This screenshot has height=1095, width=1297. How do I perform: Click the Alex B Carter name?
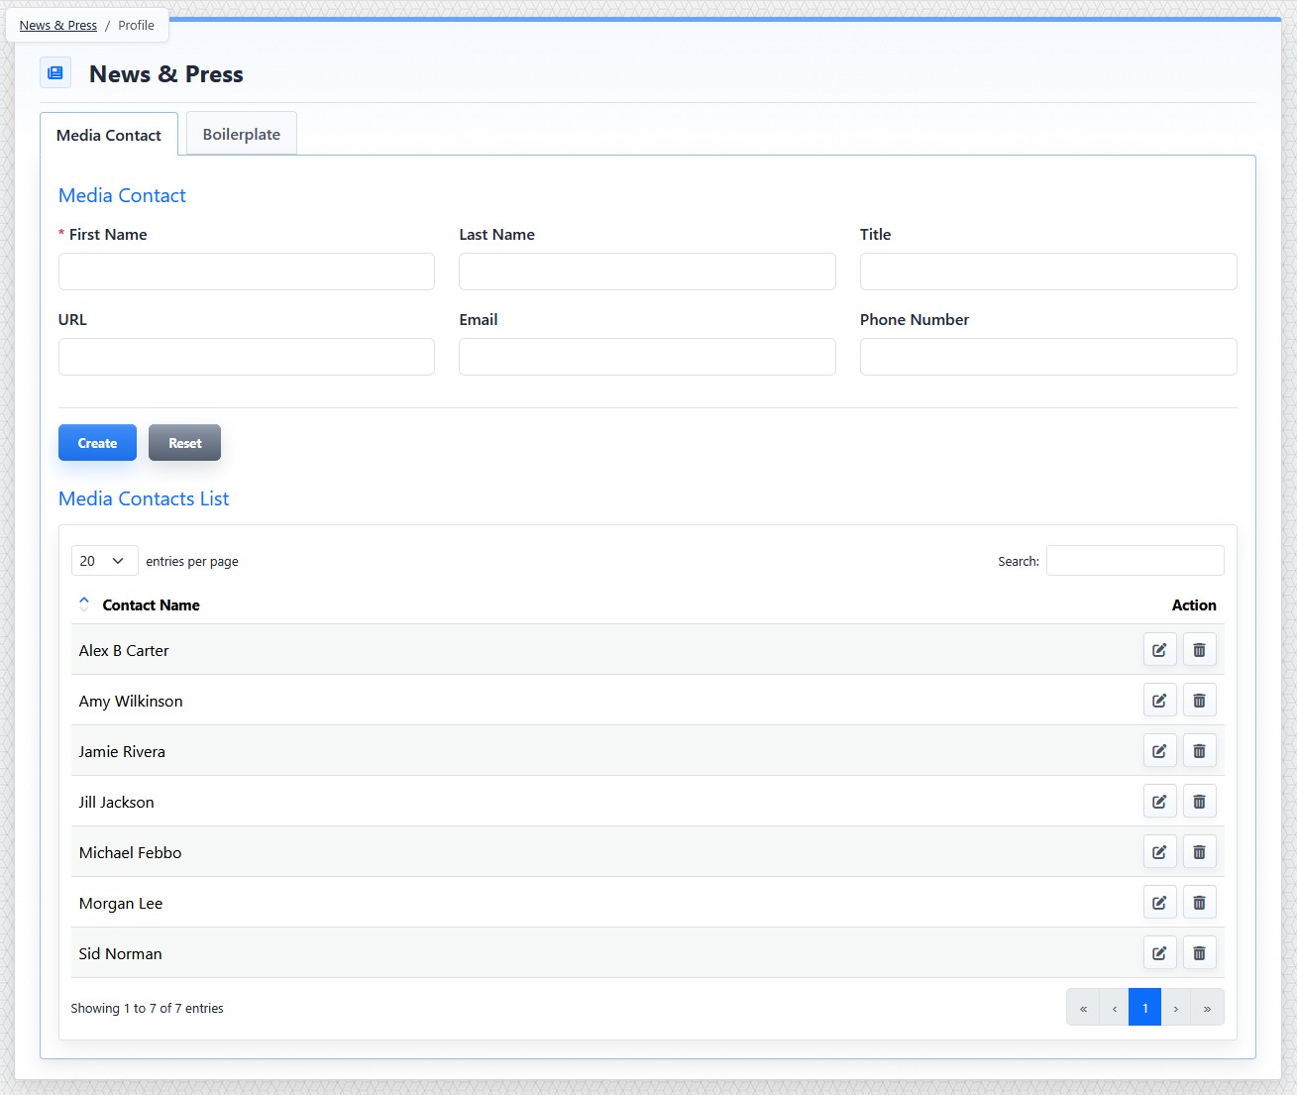(124, 650)
